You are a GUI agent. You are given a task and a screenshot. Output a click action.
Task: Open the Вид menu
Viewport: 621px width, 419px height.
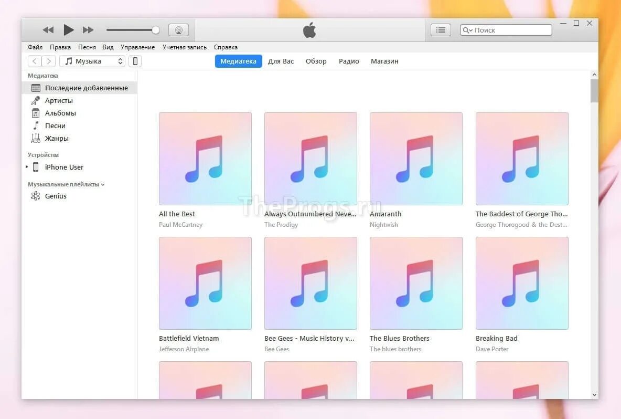108,47
